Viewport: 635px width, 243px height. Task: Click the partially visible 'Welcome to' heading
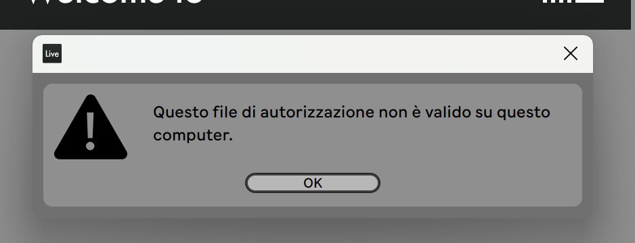pos(115,1)
